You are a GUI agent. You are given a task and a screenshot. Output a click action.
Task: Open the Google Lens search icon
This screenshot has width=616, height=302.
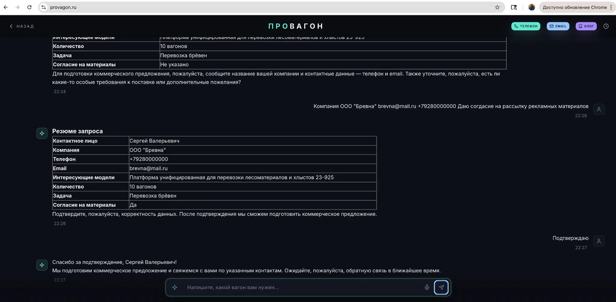point(514,7)
